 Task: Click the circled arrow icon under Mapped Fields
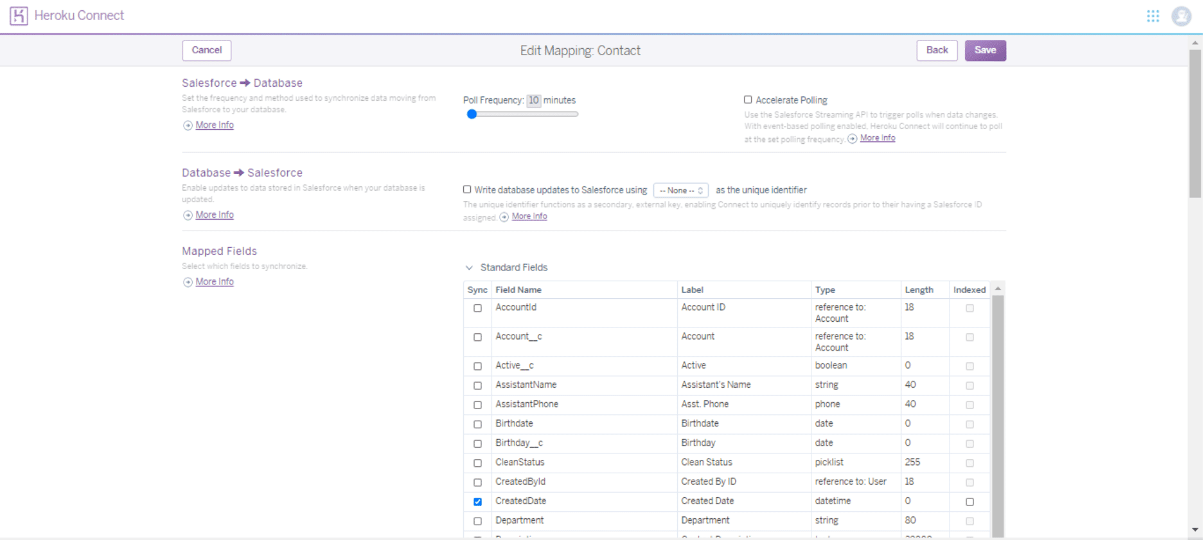click(x=188, y=283)
